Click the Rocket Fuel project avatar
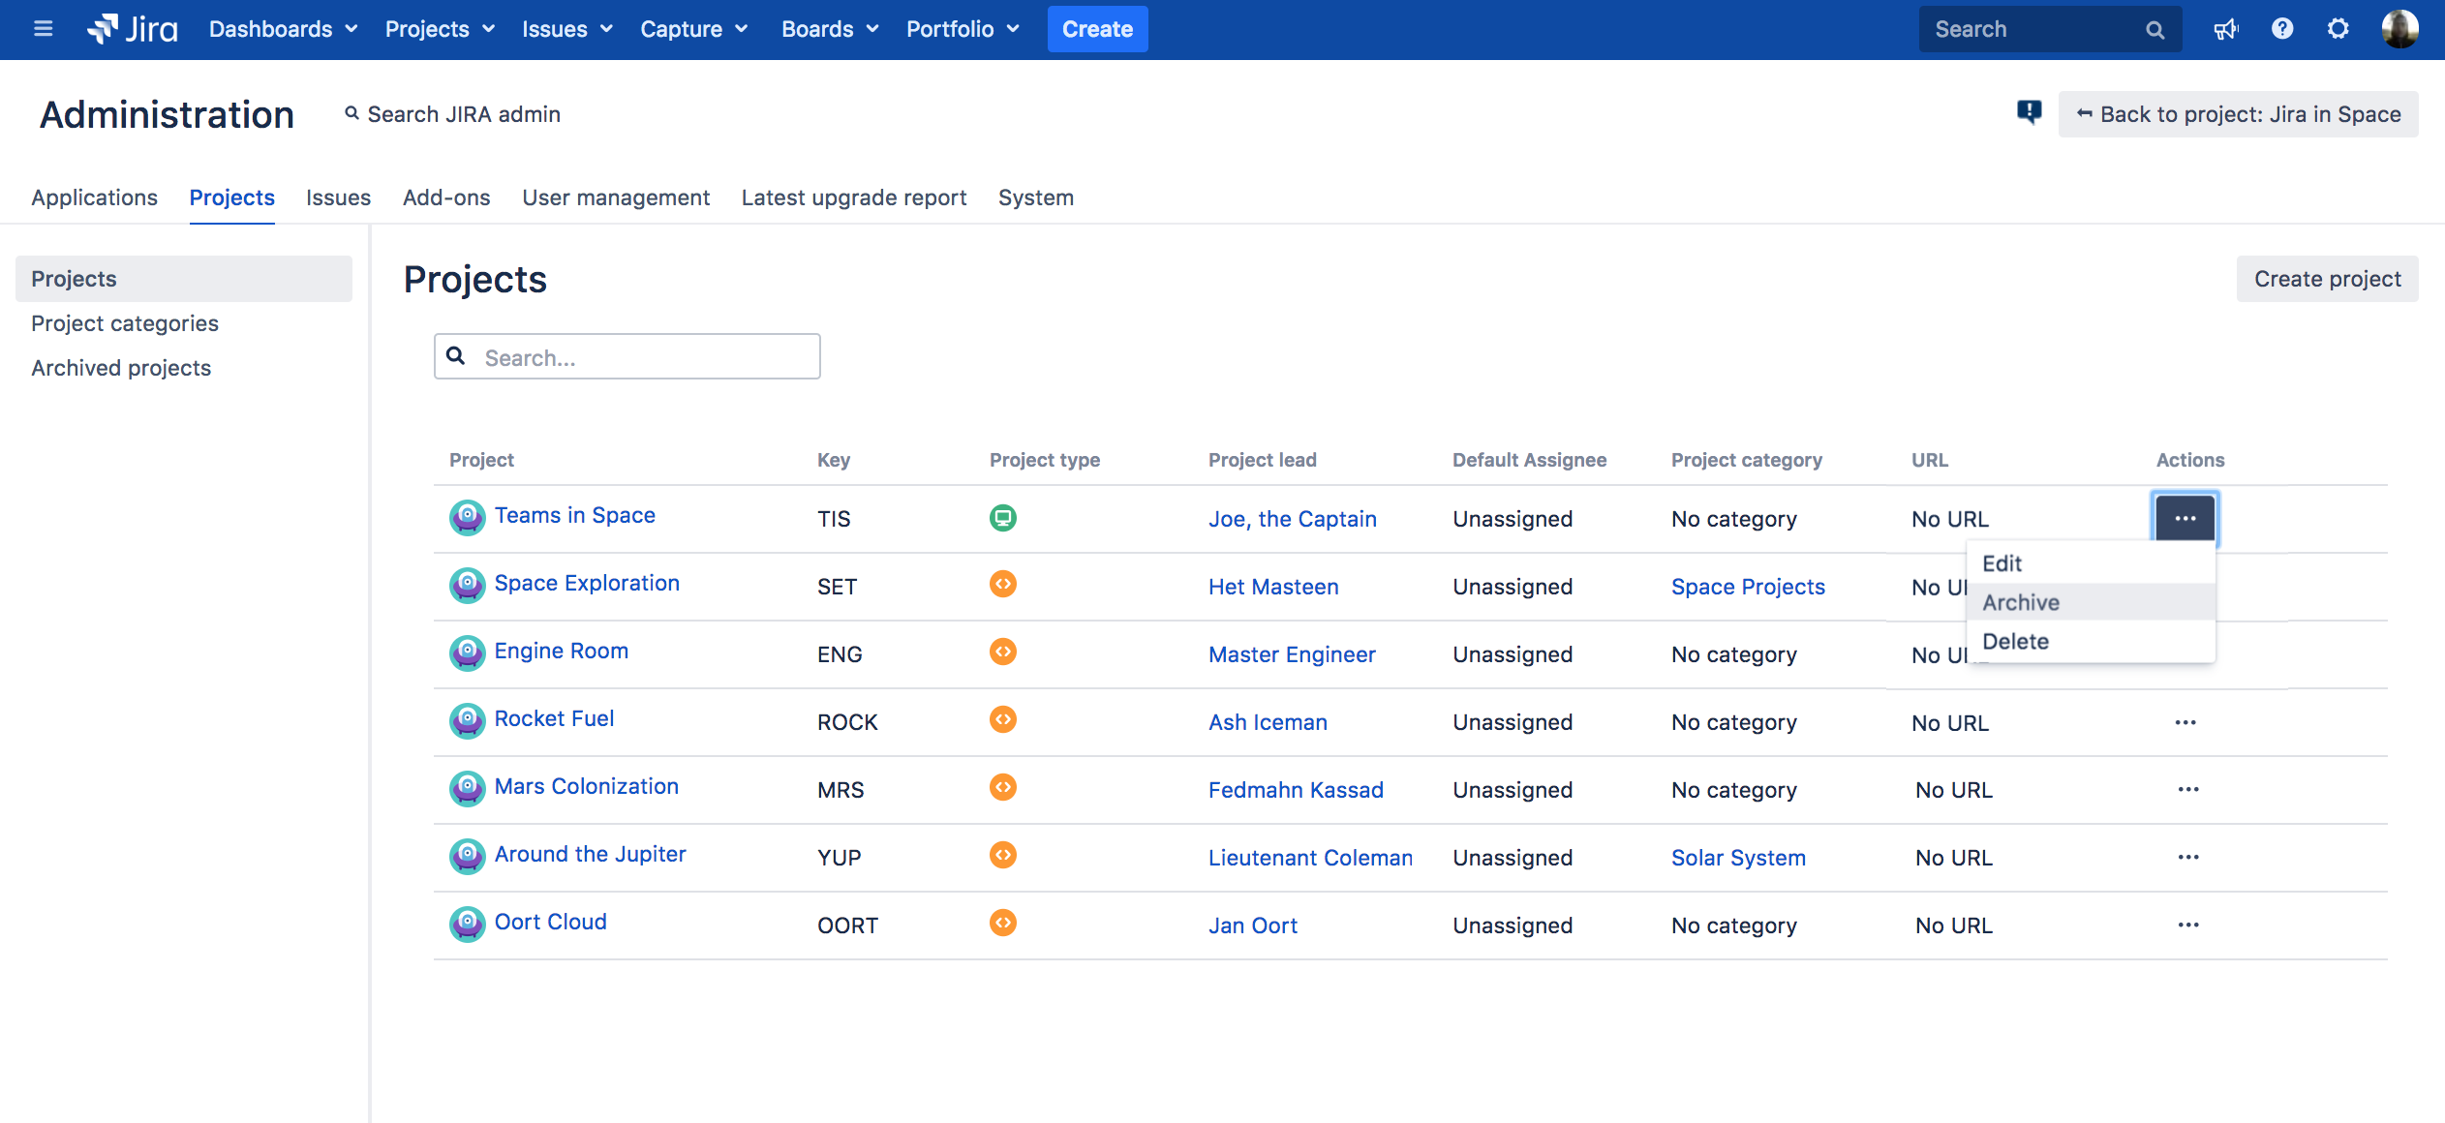Viewport: 2445px width, 1123px height. click(468, 720)
